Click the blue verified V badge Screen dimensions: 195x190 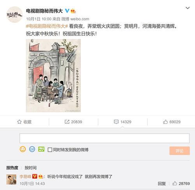[67, 11]
